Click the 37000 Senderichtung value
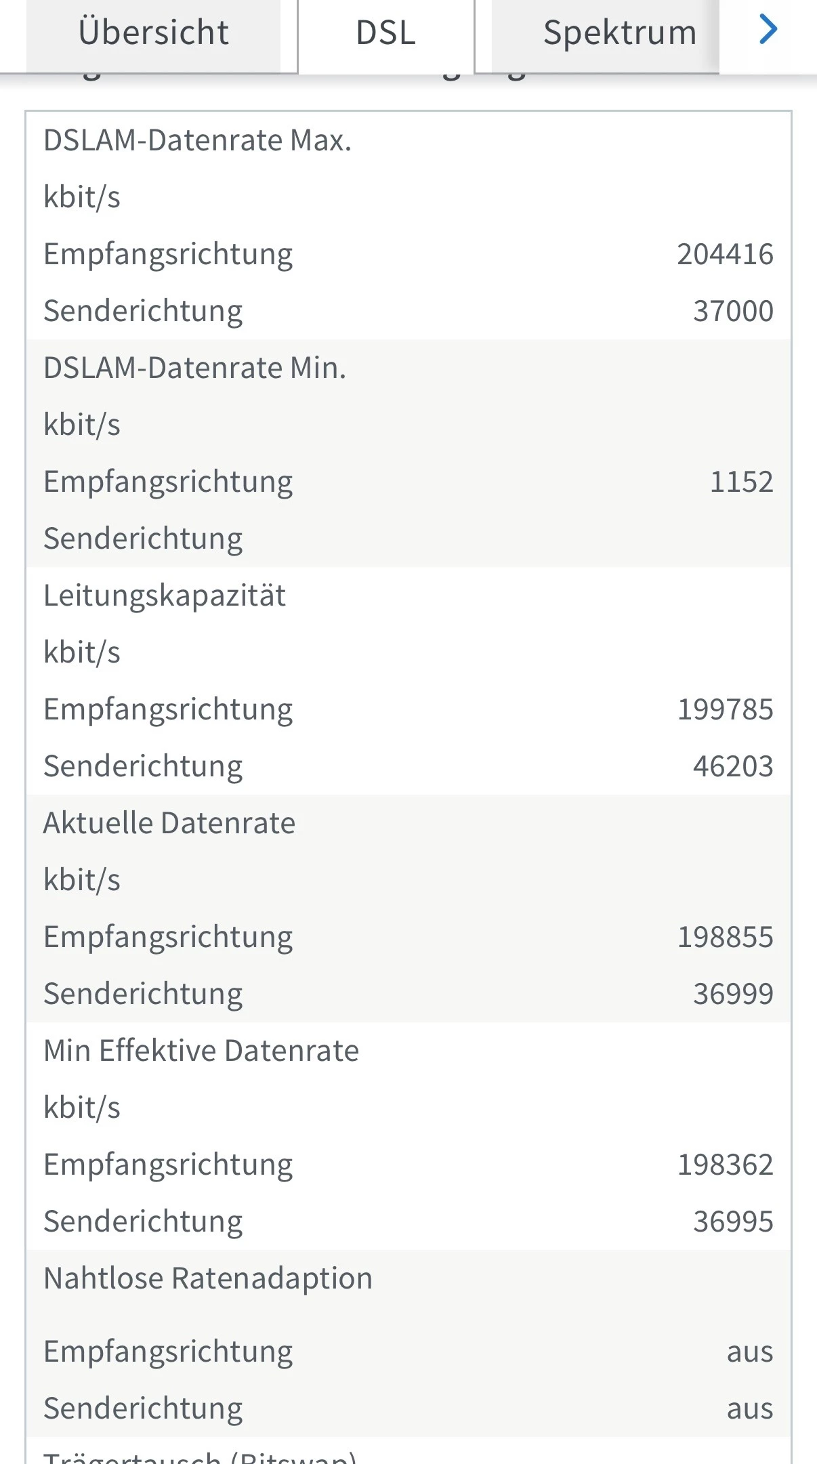This screenshot has height=1464, width=817. [x=732, y=311]
